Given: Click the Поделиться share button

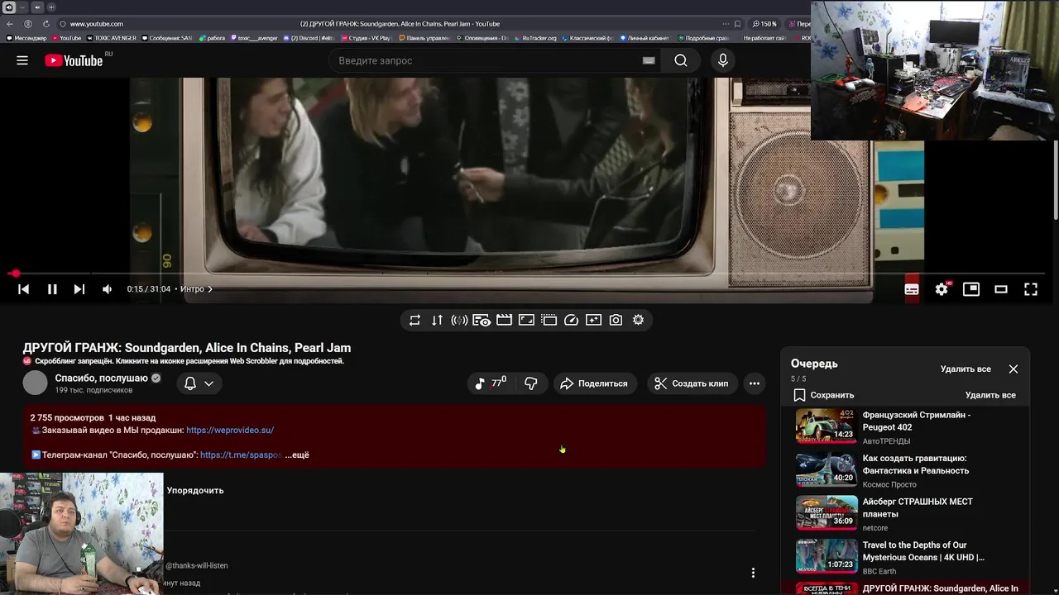Looking at the screenshot, I should [x=594, y=383].
